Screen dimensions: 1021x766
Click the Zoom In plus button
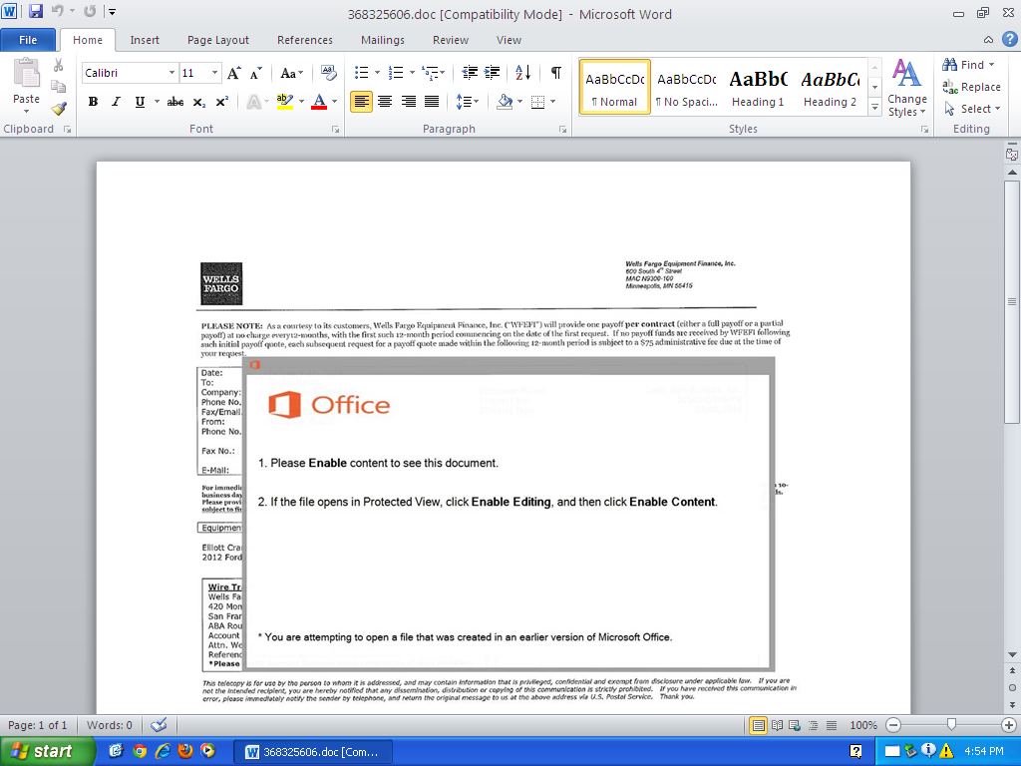coord(1009,725)
